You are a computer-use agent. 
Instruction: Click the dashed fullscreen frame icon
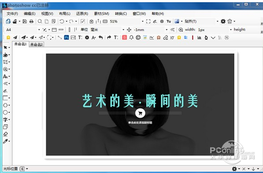click(x=148, y=21)
